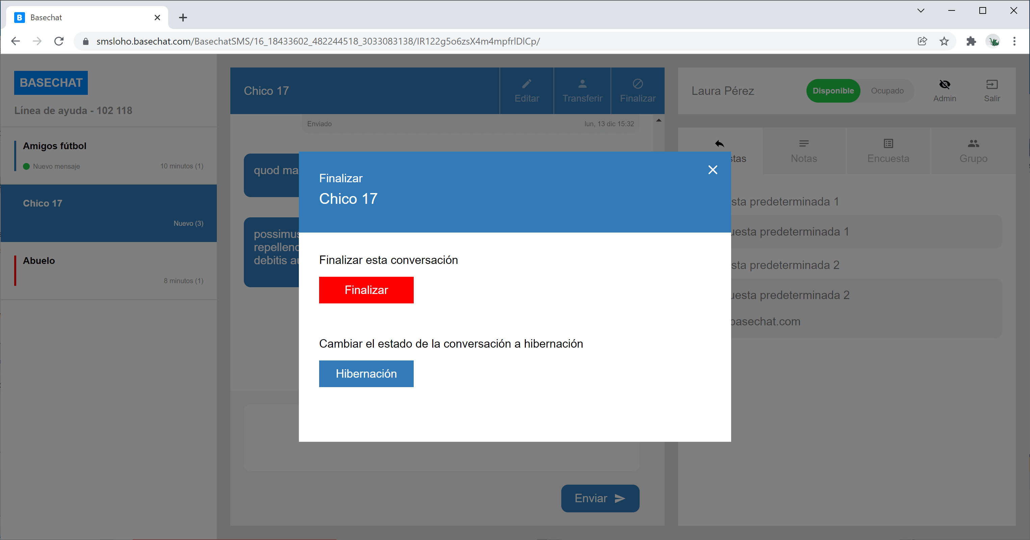Image resolution: width=1030 pixels, height=540 pixels.
Task: Open the Notas tab
Action: (x=804, y=151)
